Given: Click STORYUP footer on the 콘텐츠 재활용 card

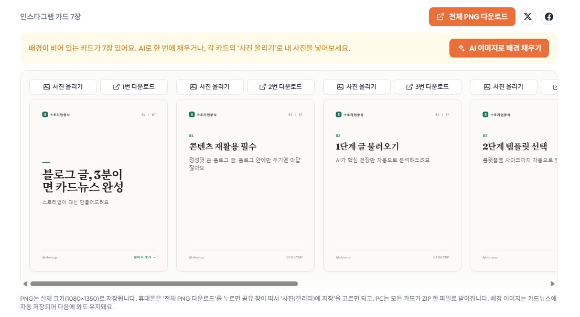Looking at the screenshot, I should tap(294, 257).
